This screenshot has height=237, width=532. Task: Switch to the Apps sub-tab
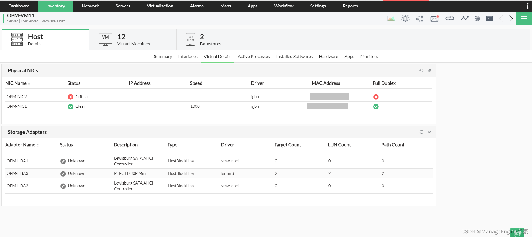(349, 56)
